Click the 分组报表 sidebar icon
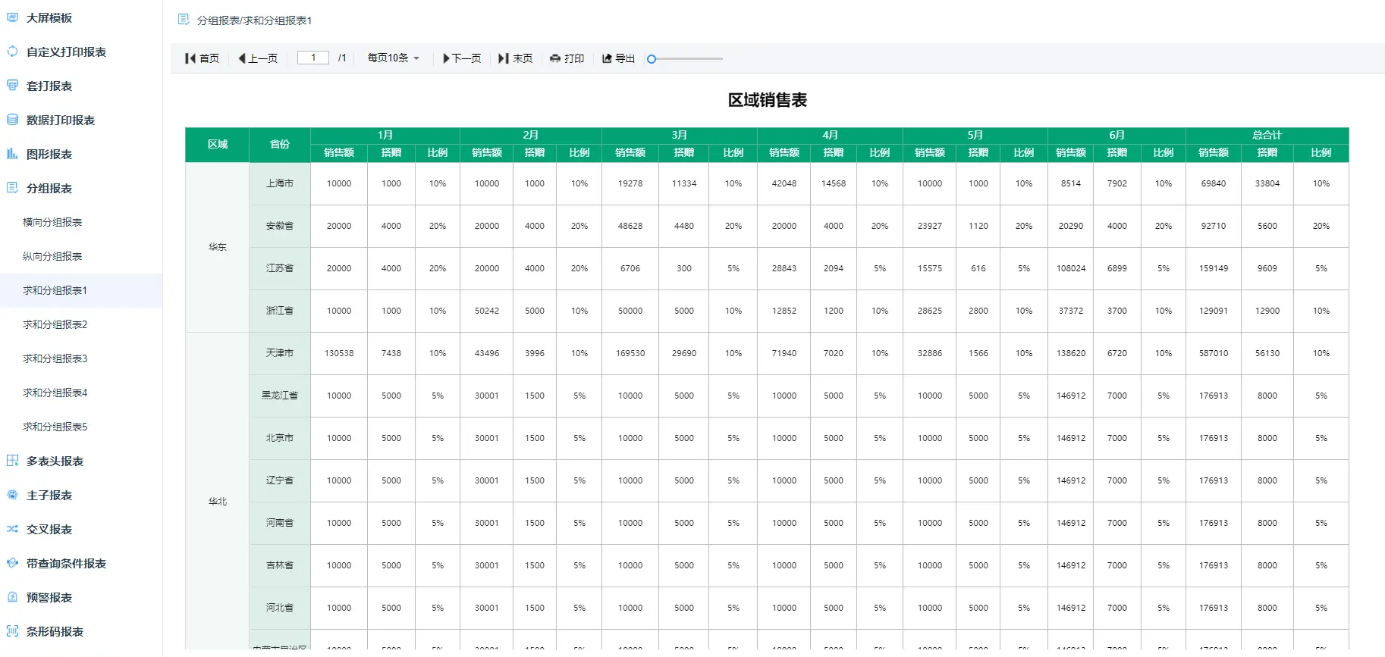This screenshot has width=1385, height=657. 12,188
